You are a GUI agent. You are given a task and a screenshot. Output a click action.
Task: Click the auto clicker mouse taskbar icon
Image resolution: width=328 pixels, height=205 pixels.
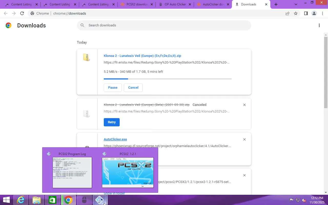click(x=84, y=200)
